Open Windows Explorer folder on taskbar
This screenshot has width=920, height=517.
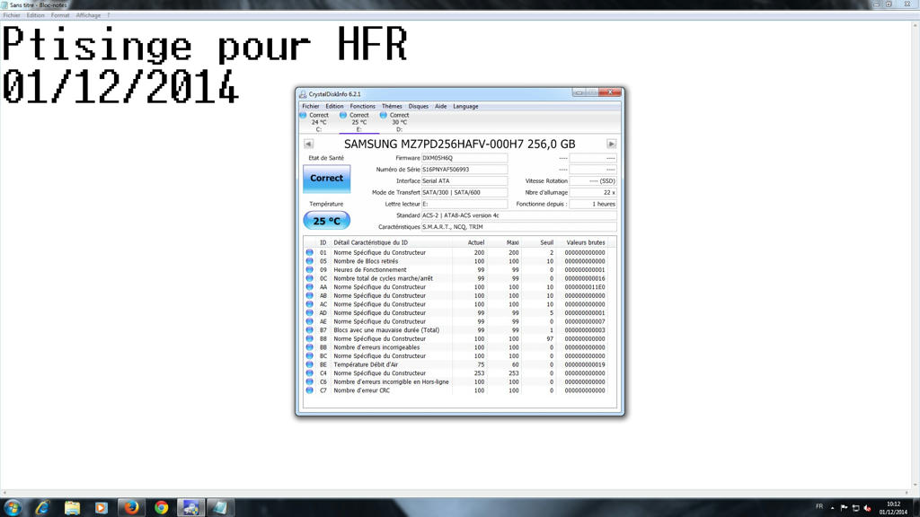coord(72,508)
